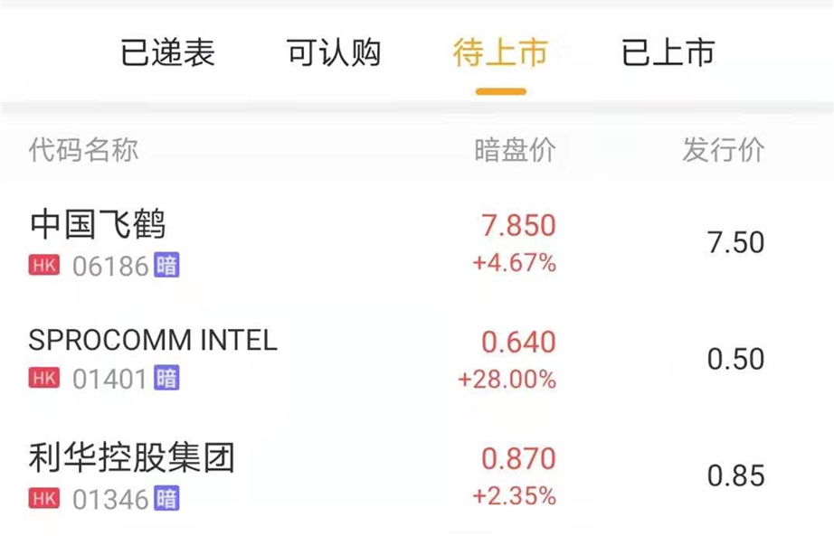834x536 pixels.
Task: Open the 中国飞鹤 stock entry
Action: [98, 224]
